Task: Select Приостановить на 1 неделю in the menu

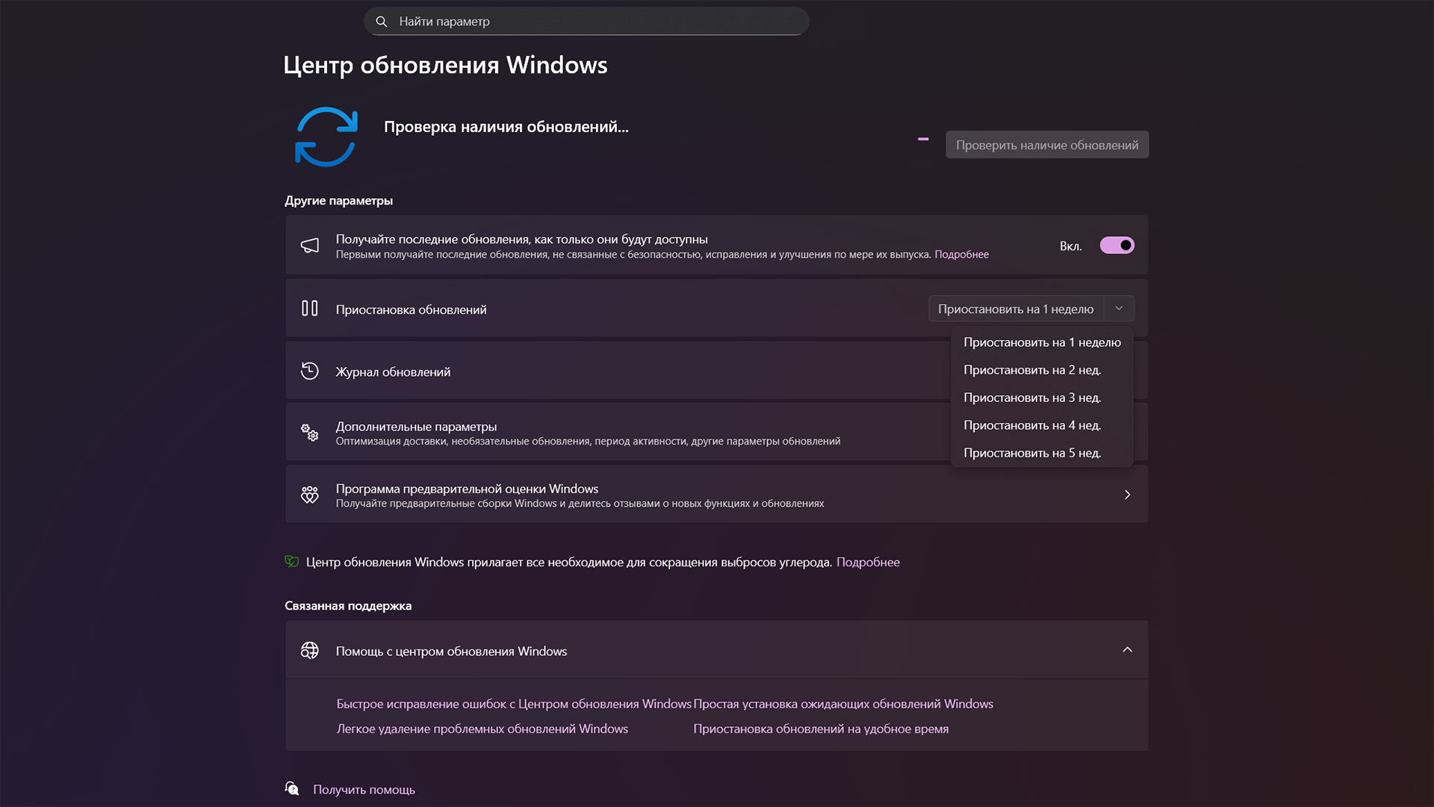Action: (x=1043, y=342)
